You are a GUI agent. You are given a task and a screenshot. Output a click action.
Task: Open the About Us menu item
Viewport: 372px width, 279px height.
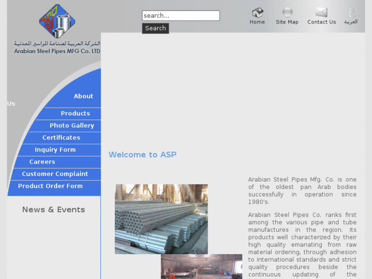point(83,96)
